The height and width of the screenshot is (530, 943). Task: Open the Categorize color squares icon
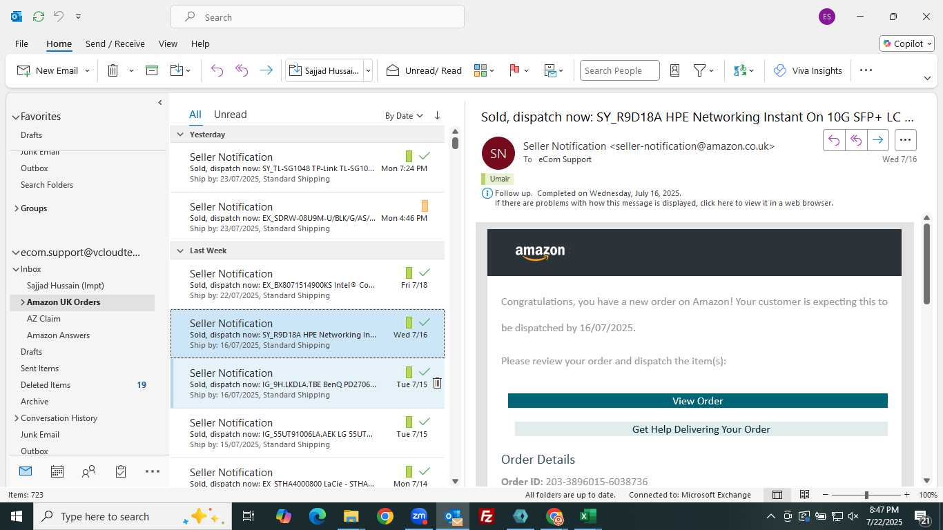(x=480, y=70)
